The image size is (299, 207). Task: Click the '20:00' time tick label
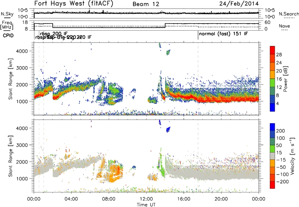click(221, 199)
